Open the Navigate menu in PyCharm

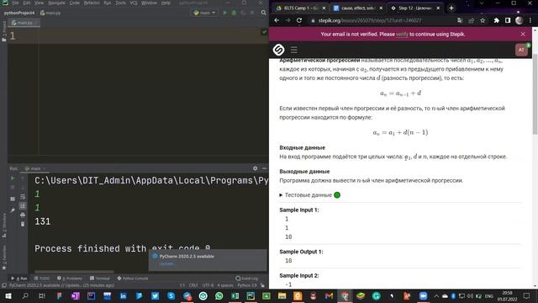click(x=56, y=3)
